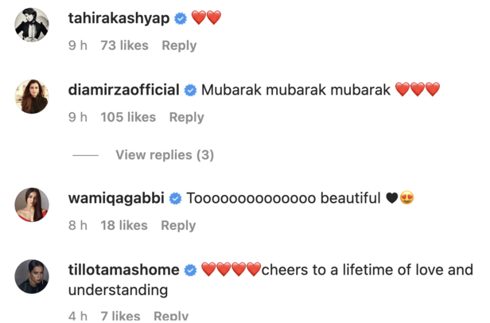Visit wamiqagabbi's profile via username

coord(117,198)
